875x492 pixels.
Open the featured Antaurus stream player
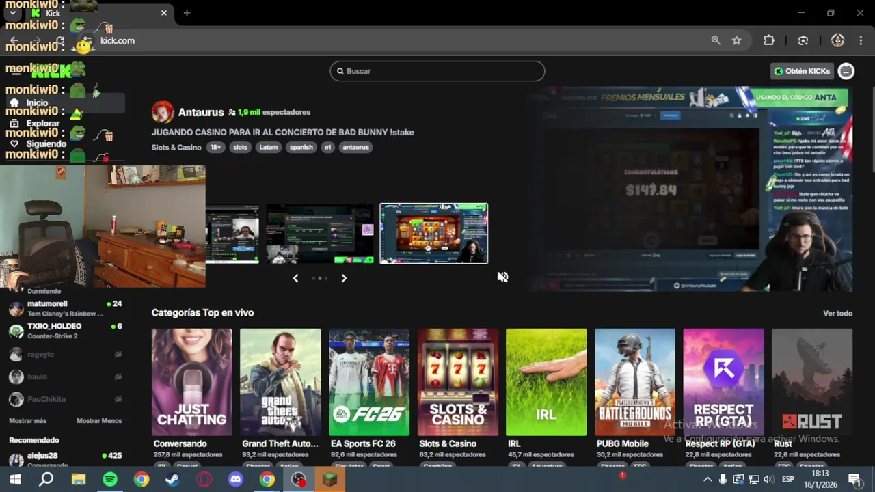pyautogui.click(x=692, y=189)
